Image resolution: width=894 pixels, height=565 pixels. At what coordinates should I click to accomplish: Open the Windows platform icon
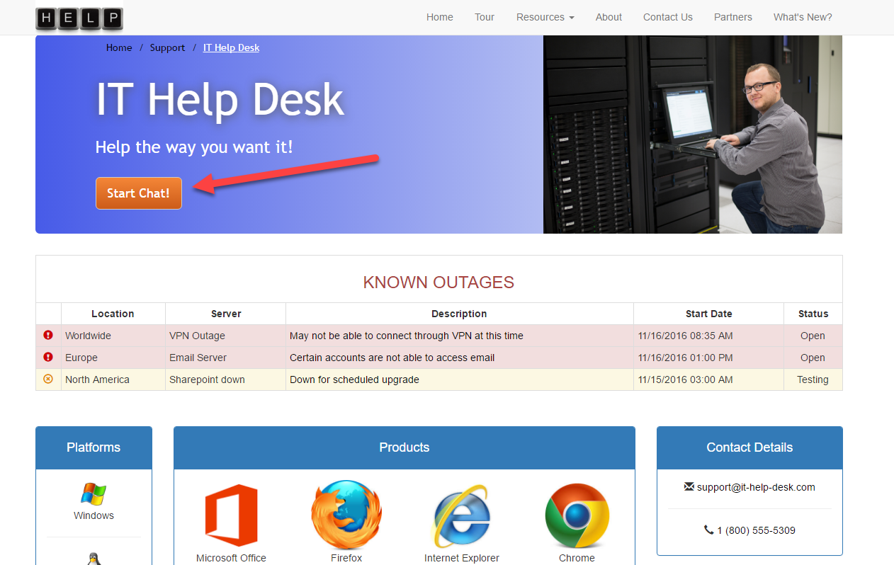[x=94, y=494]
